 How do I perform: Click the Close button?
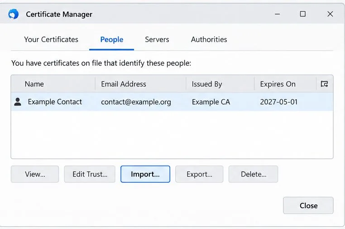(308, 205)
